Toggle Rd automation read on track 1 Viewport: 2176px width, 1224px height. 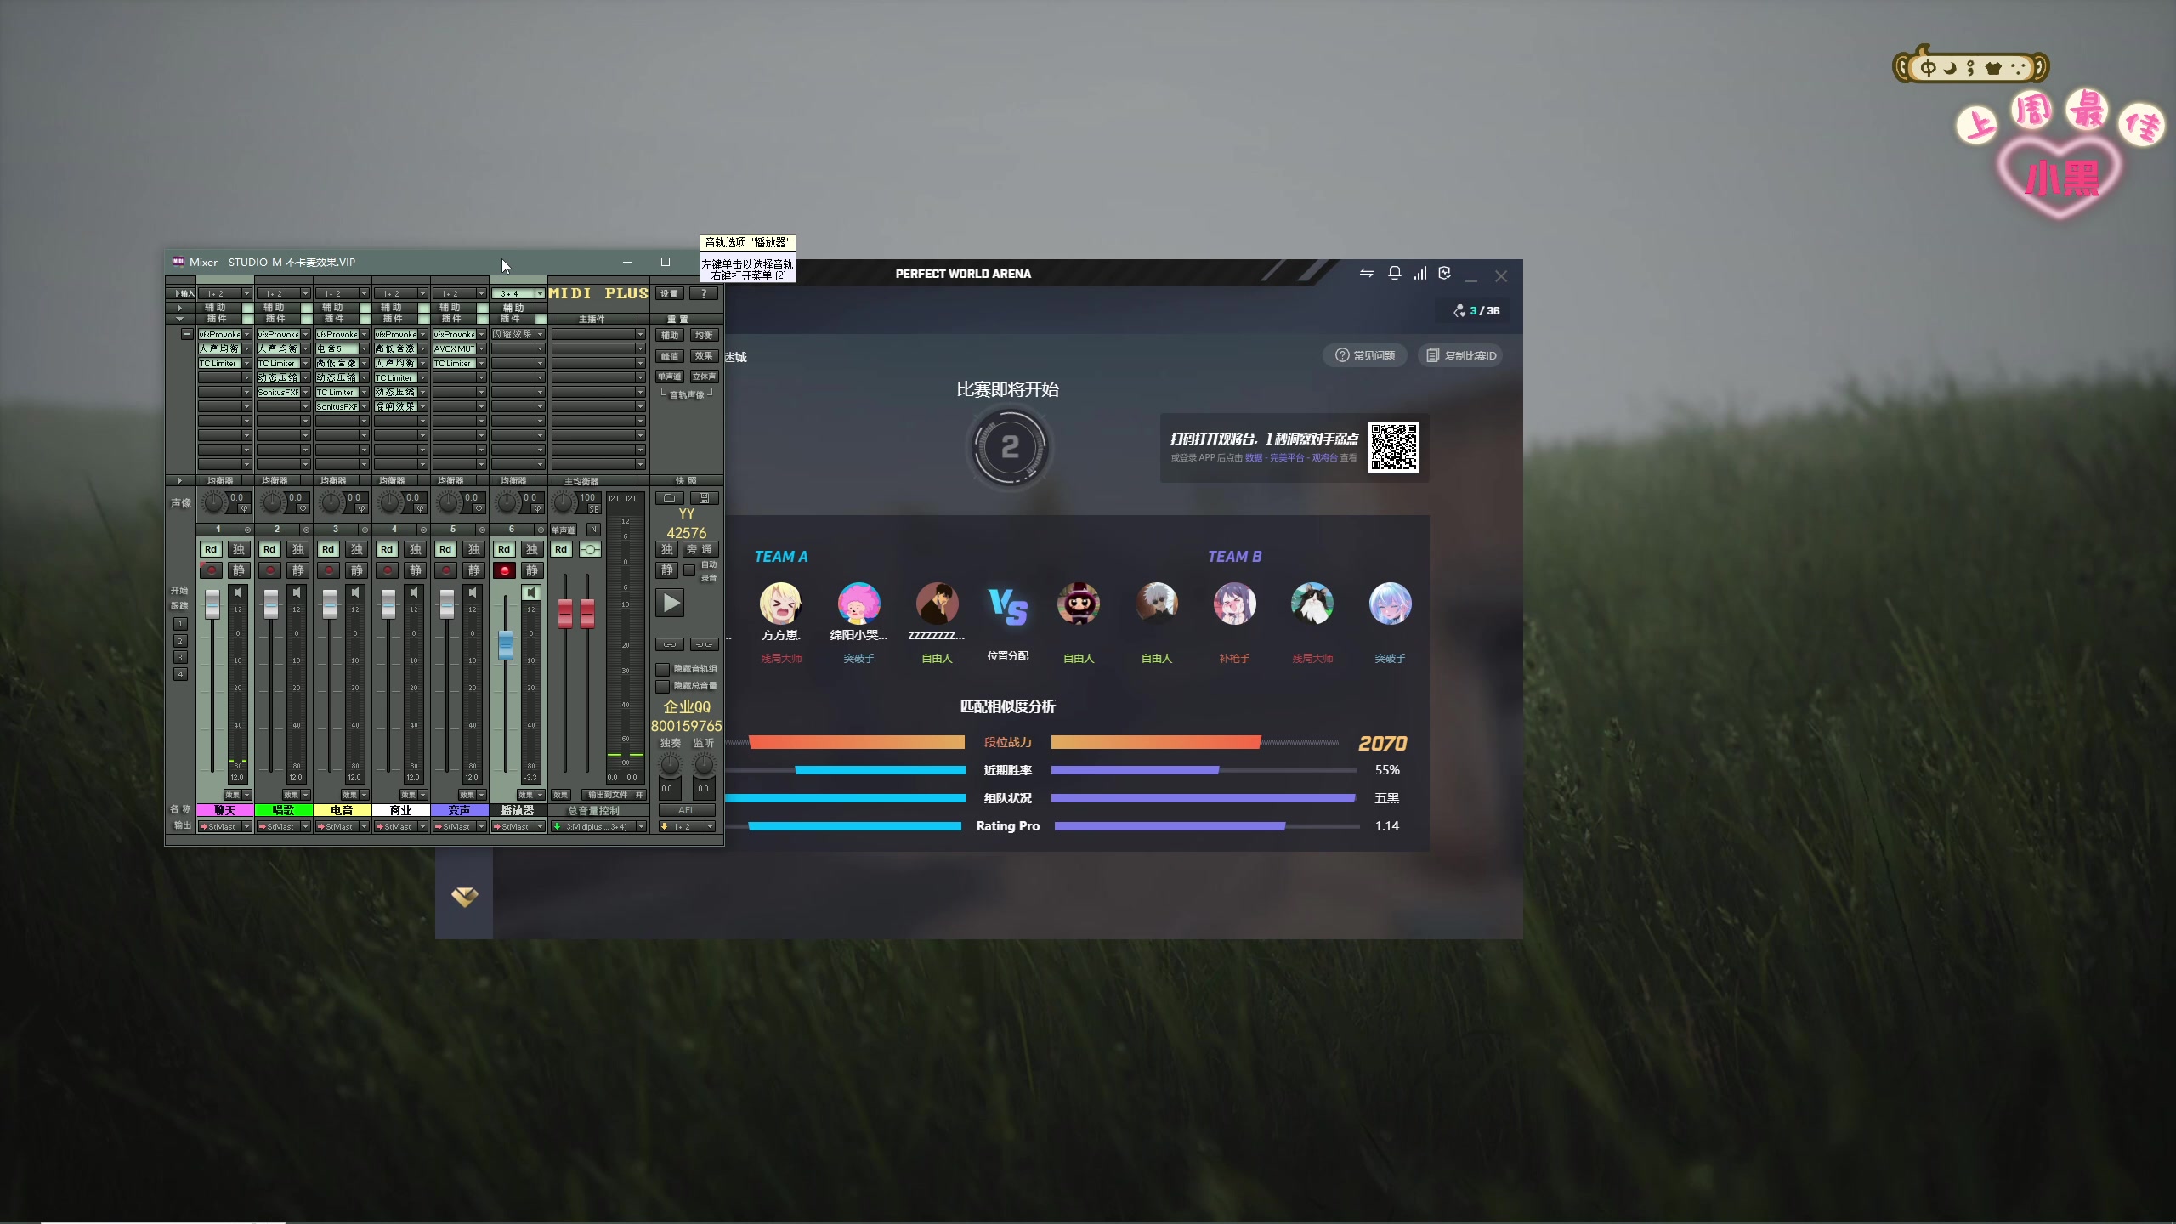pos(211,550)
